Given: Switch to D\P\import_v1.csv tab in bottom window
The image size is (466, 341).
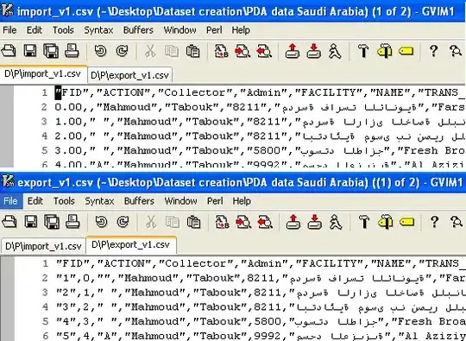Looking at the screenshot, I should click(x=43, y=246).
